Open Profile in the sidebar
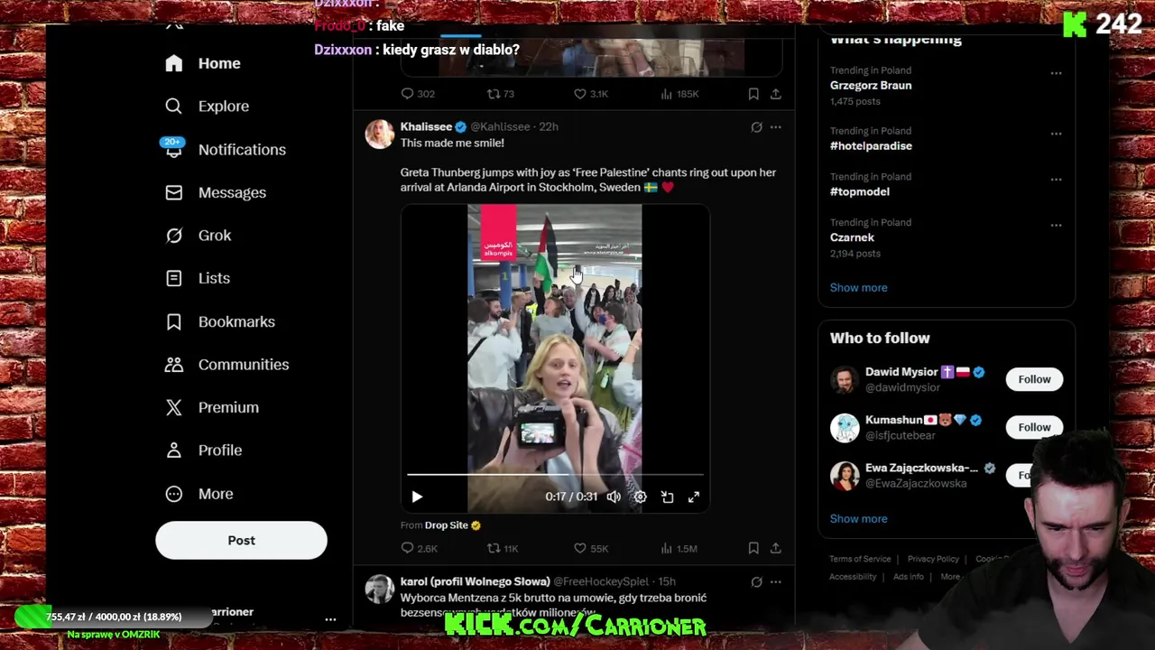Image resolution: width=1155 pixels, height=650 pixels. [x=203, y=450]
